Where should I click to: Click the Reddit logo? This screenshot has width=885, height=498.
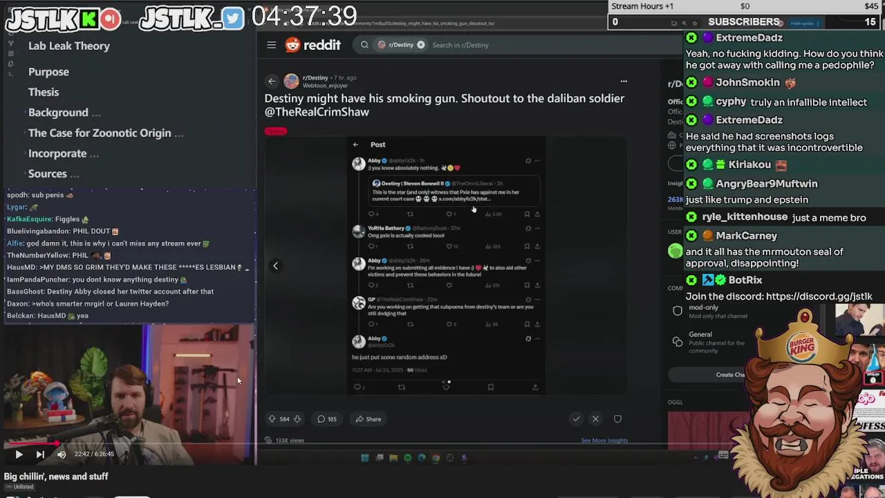point(313,45)
